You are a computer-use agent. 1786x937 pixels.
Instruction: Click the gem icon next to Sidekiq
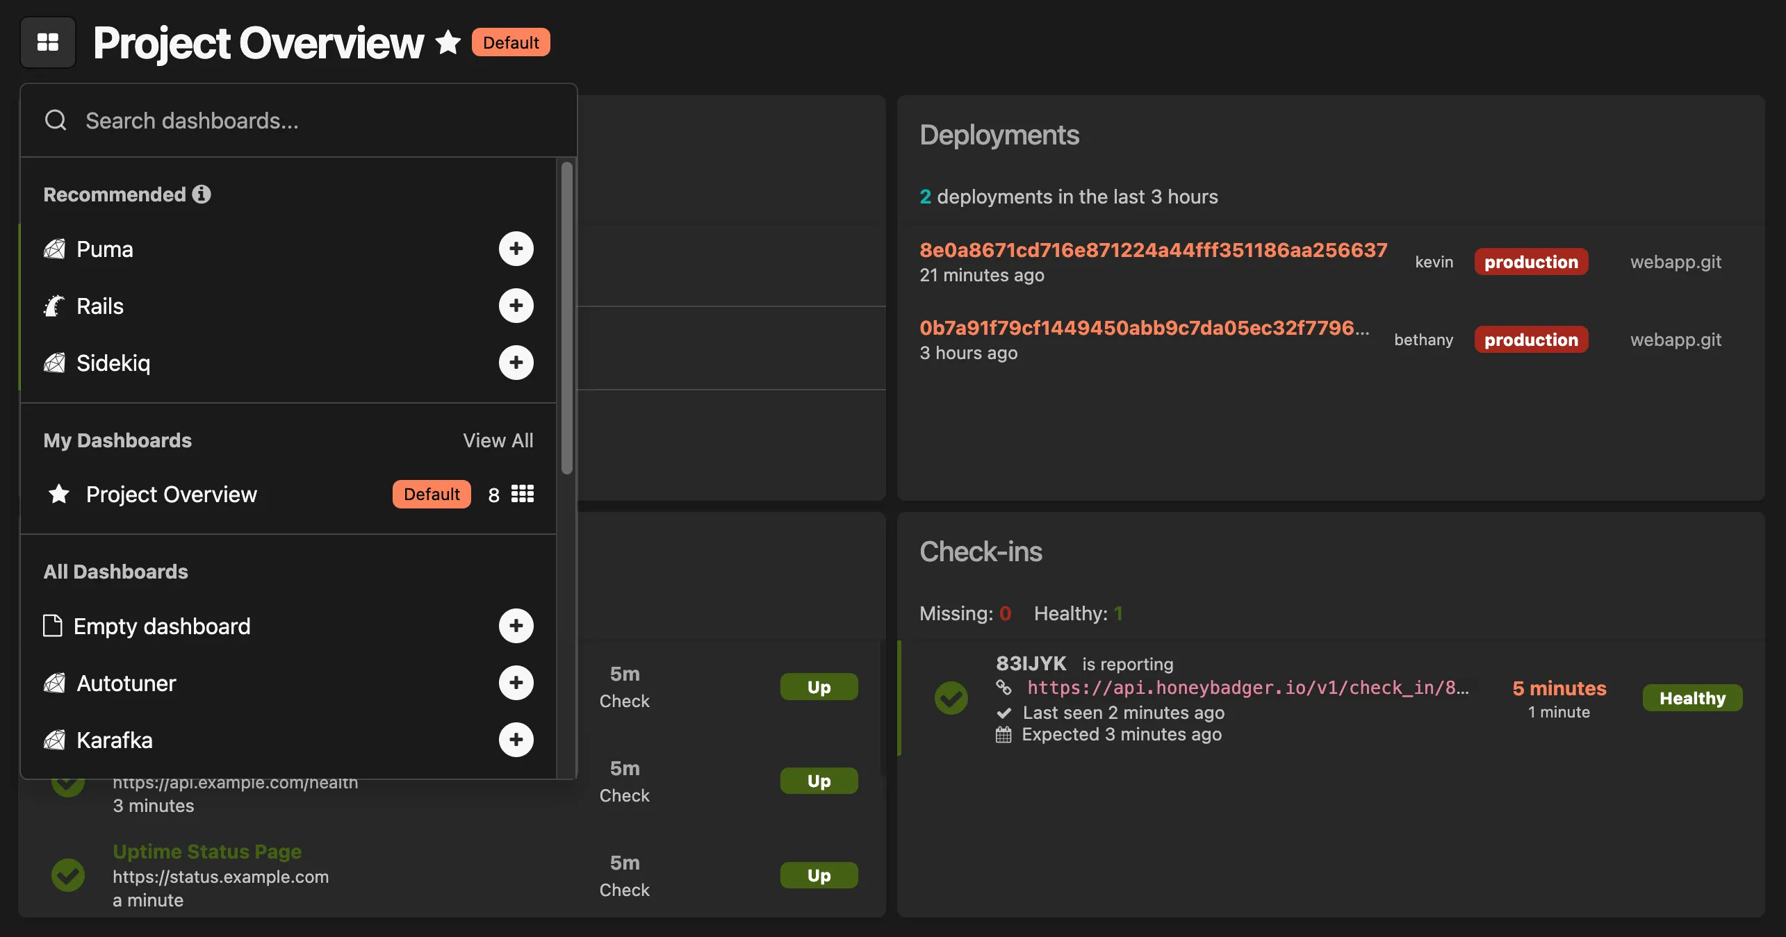pyautogui.click(x=54, y=363)
